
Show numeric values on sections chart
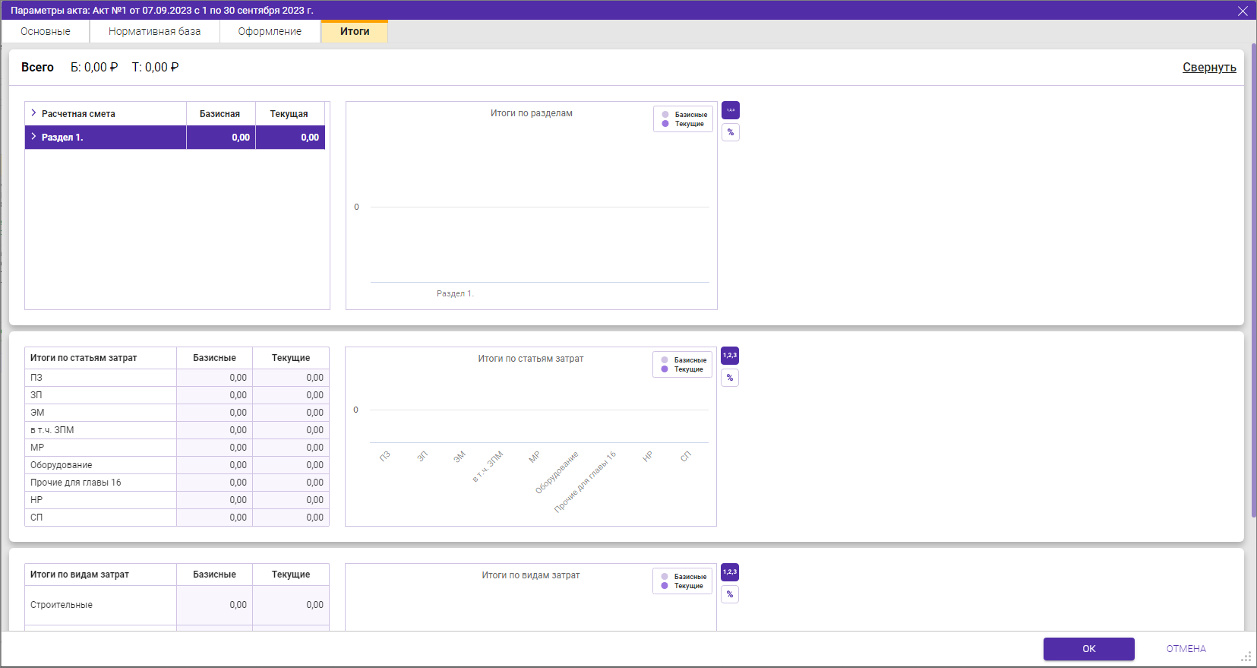point(730,110)
